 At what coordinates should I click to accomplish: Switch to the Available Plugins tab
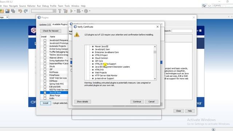pos(60,24)
